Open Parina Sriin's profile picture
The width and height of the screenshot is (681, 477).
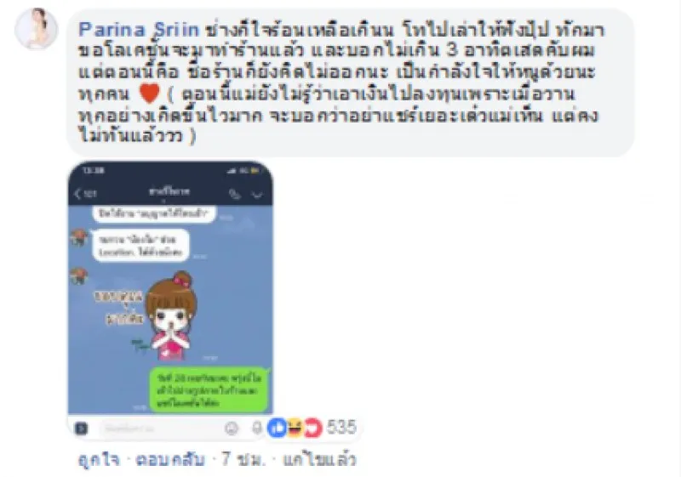coord(36,29)
